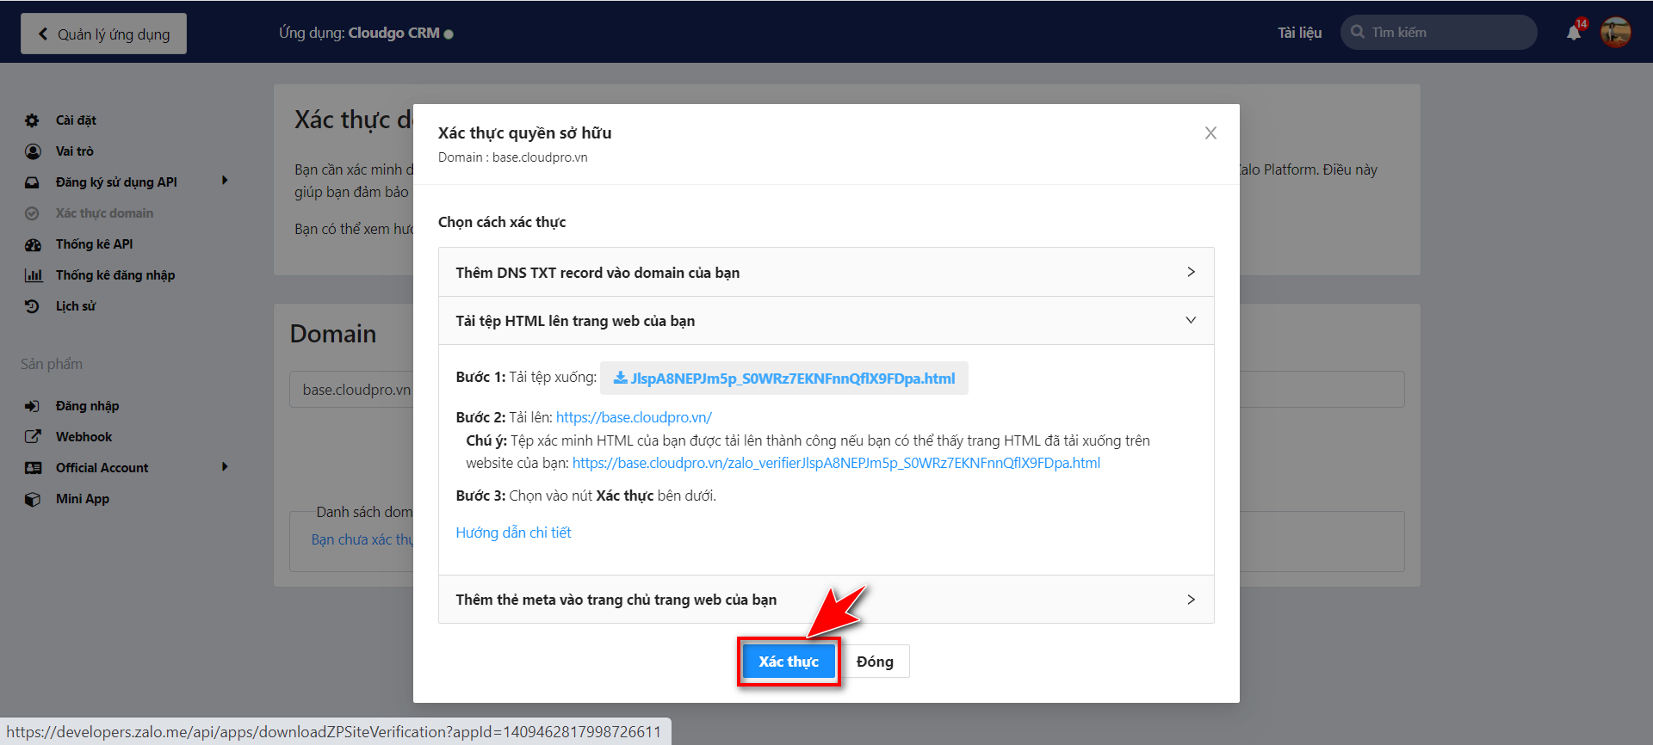Open Vai trò in sidebar
The width and height of the screenshot is (1653, 745).
[75, 151]
